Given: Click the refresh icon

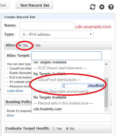Looking at the screenshot, I should (x=93, y=7).
